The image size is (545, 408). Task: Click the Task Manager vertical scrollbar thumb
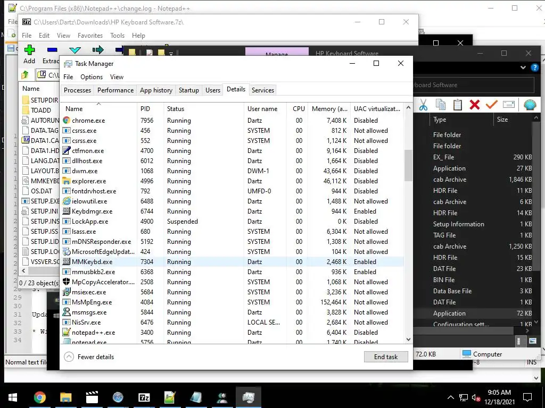[408, 165]
